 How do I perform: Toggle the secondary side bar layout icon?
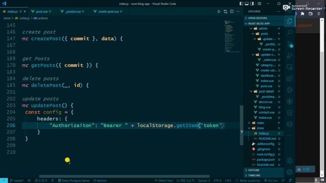(x=252, y=4)
